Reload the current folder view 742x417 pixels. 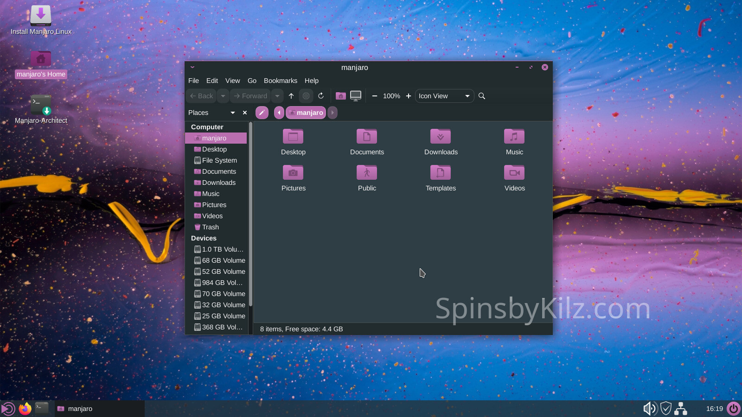point(321,96)
